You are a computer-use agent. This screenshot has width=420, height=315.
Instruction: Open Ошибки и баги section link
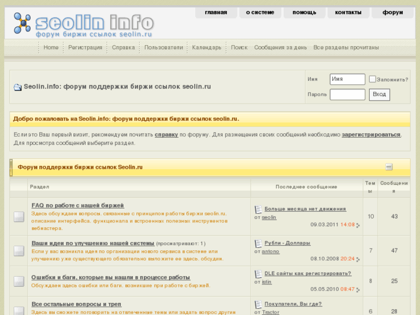pyautogui.click(x=110, y=277)
